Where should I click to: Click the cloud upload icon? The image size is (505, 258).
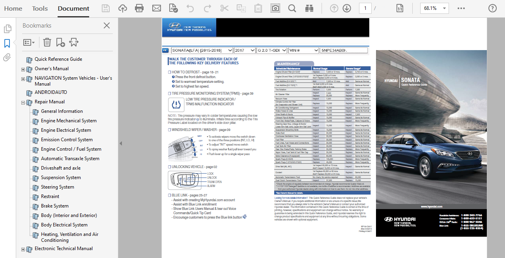[123, 8]
